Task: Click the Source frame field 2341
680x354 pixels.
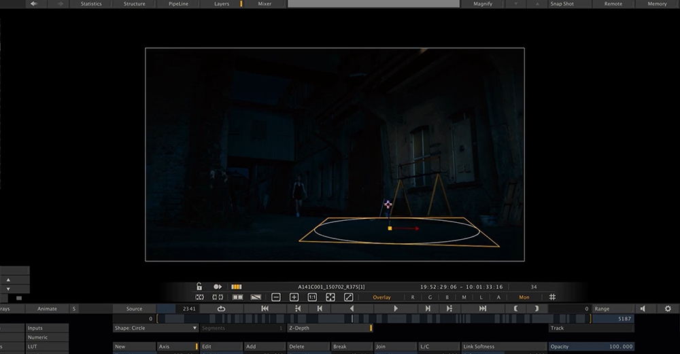Action: pyautogui.click(x=177, y=308)
